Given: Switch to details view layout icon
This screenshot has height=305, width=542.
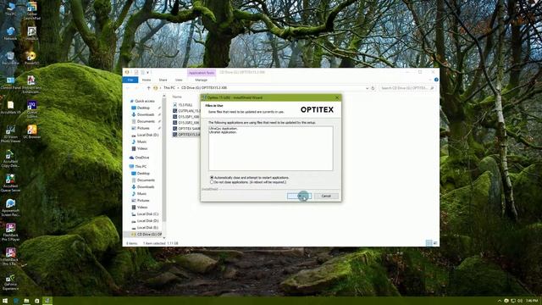Looking at the screenshot, I should (429, 243).
